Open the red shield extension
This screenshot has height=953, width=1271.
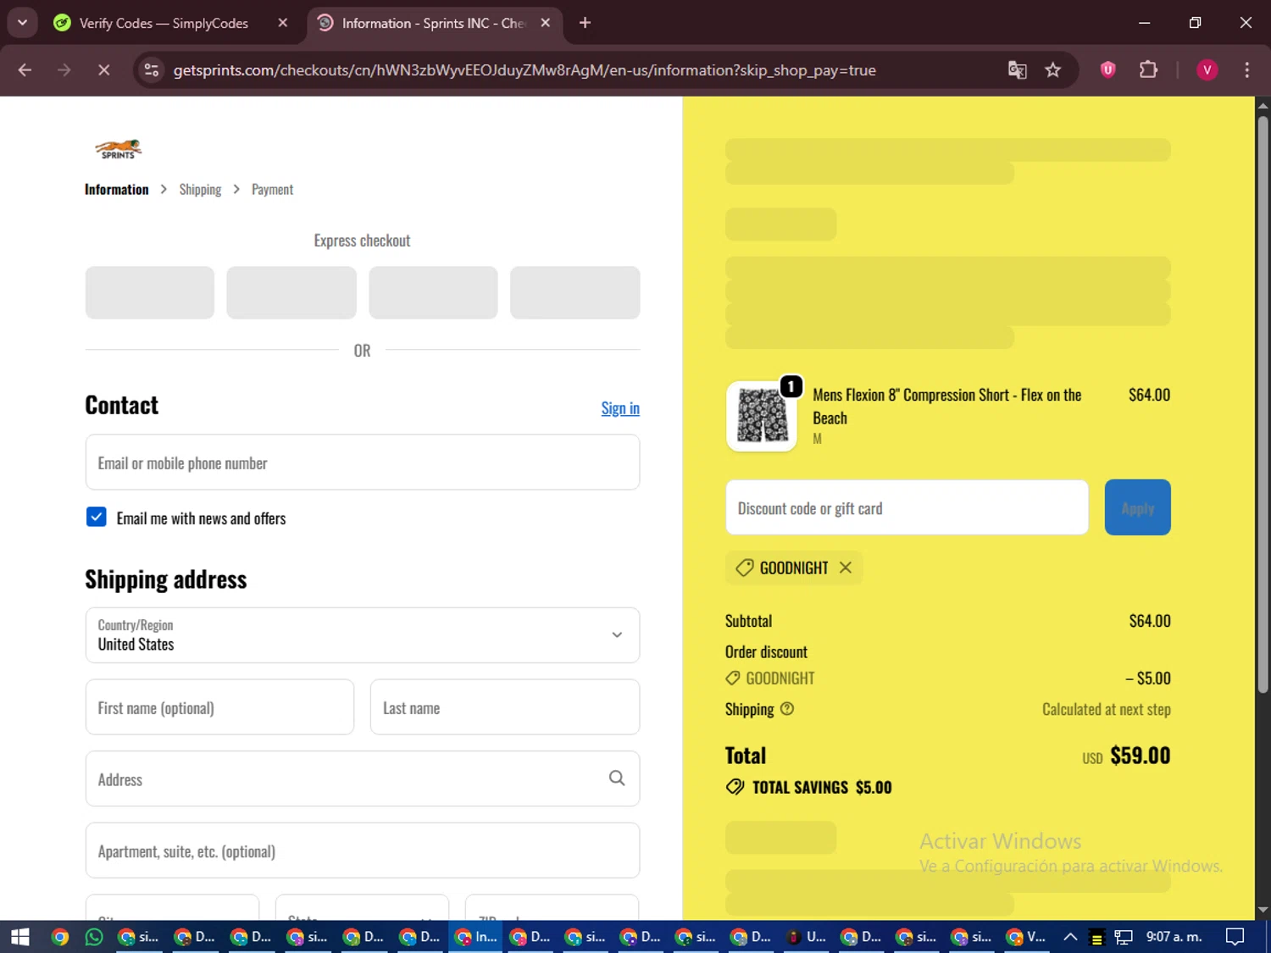pyautogui.click(x=1107, y=70)
